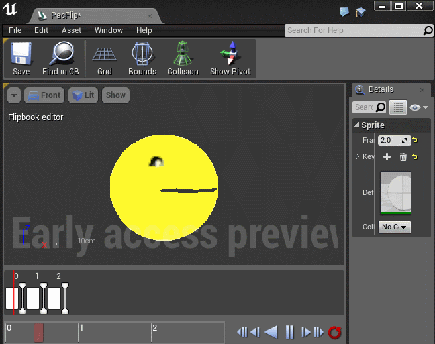The image size is (435, 344).
Task: Pause the flipbook playback
Action: point(289,332)
